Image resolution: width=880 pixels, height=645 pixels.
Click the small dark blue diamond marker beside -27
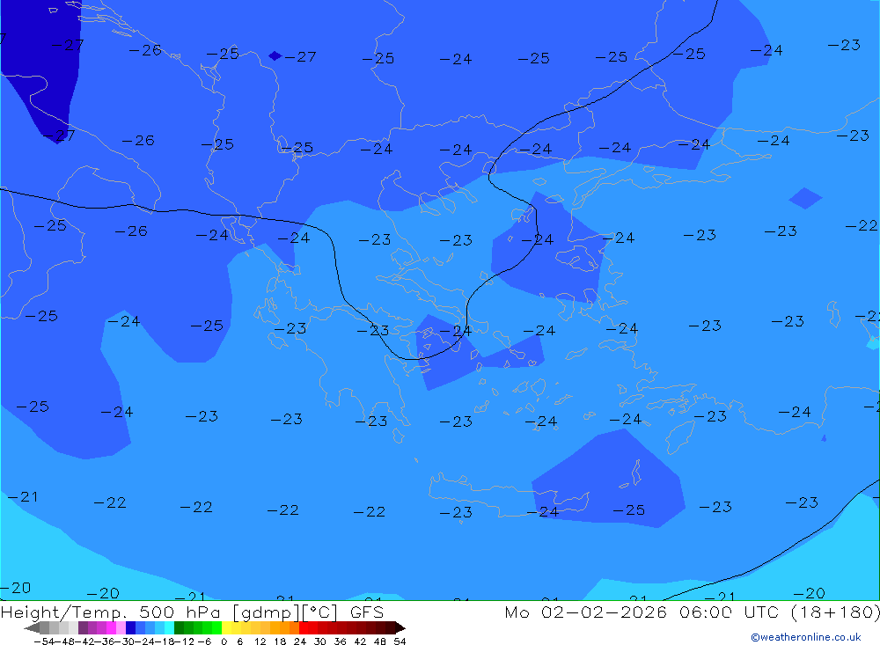(x=275, y=55)
